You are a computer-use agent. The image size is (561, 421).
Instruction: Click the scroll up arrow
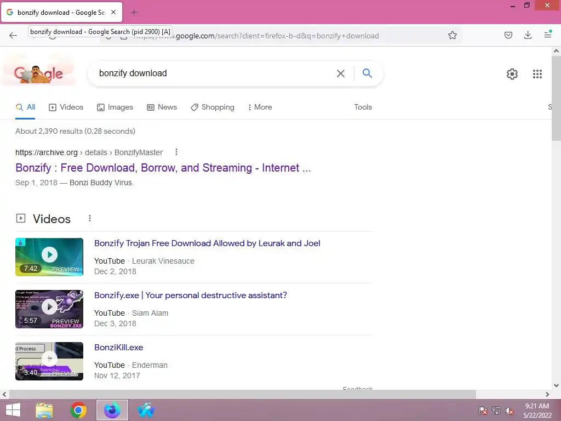(556, 51)
